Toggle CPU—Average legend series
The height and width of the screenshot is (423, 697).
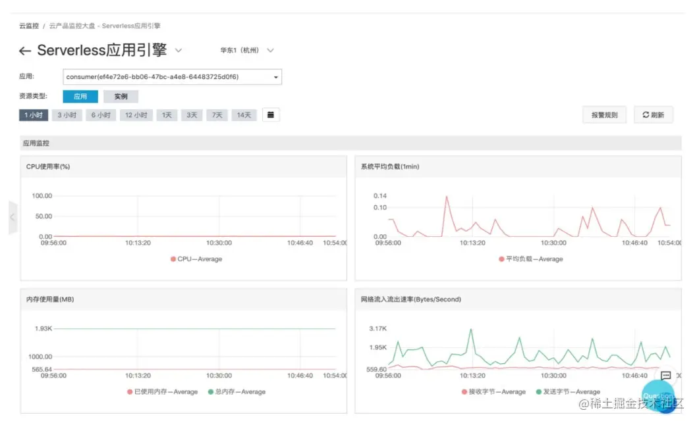(196, 259)
